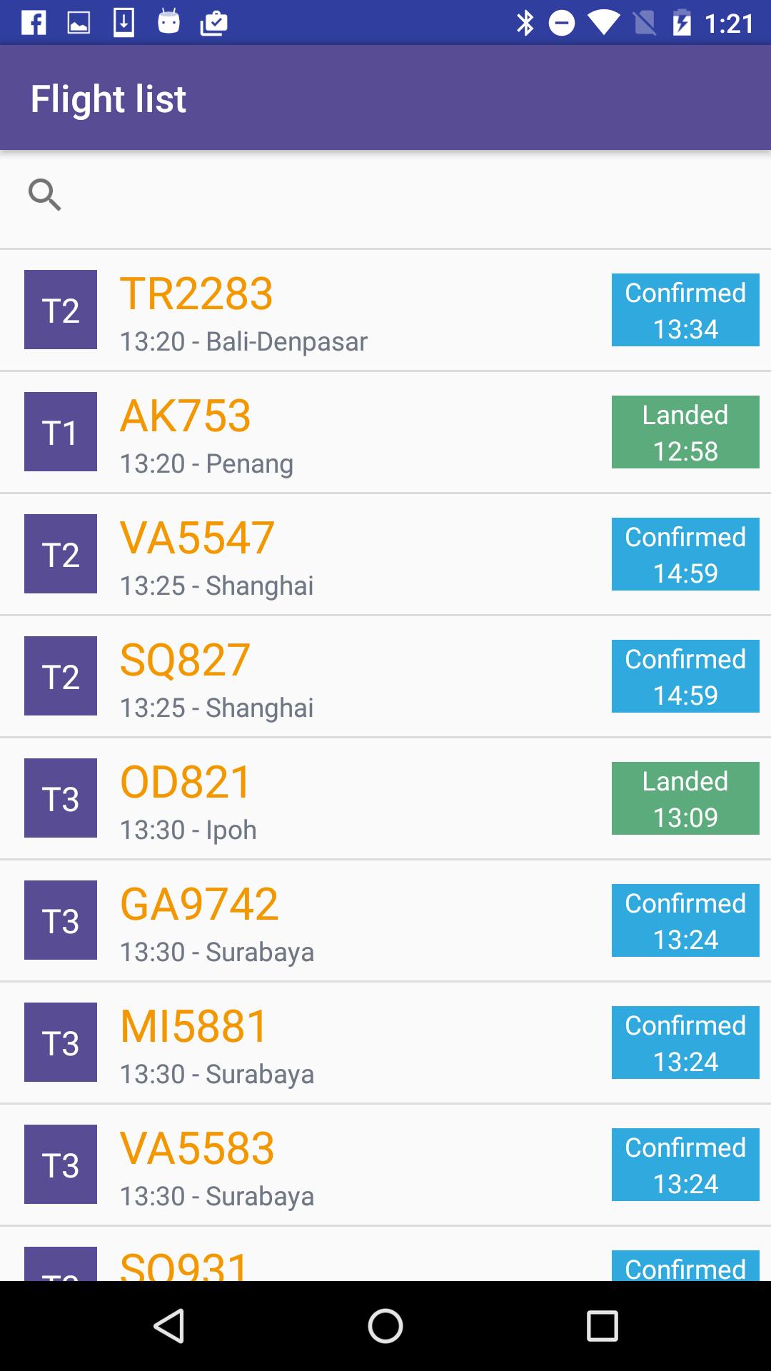Click the flight search input field
Viewport: 771px width, 1371px height.
(x=414, y=196)
